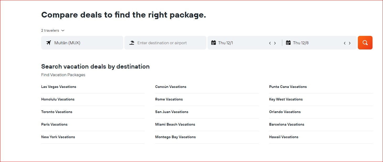
Task: Click the calendar icon beside Thu 12/1
Action: [214, 43]
